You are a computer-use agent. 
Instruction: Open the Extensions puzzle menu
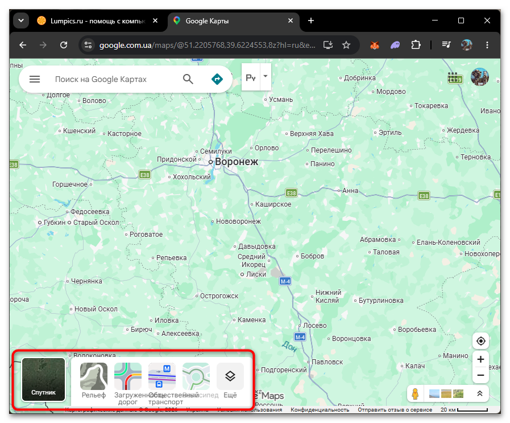click(x=416, y=45)
